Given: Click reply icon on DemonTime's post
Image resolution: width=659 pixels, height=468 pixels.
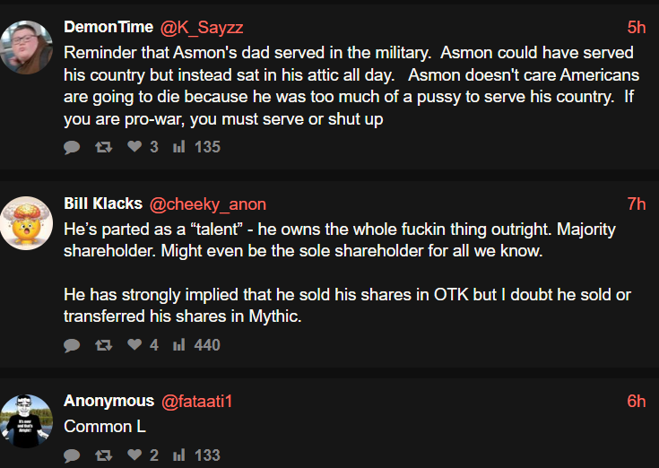Looking at the screenshot, I should point(73,147).
